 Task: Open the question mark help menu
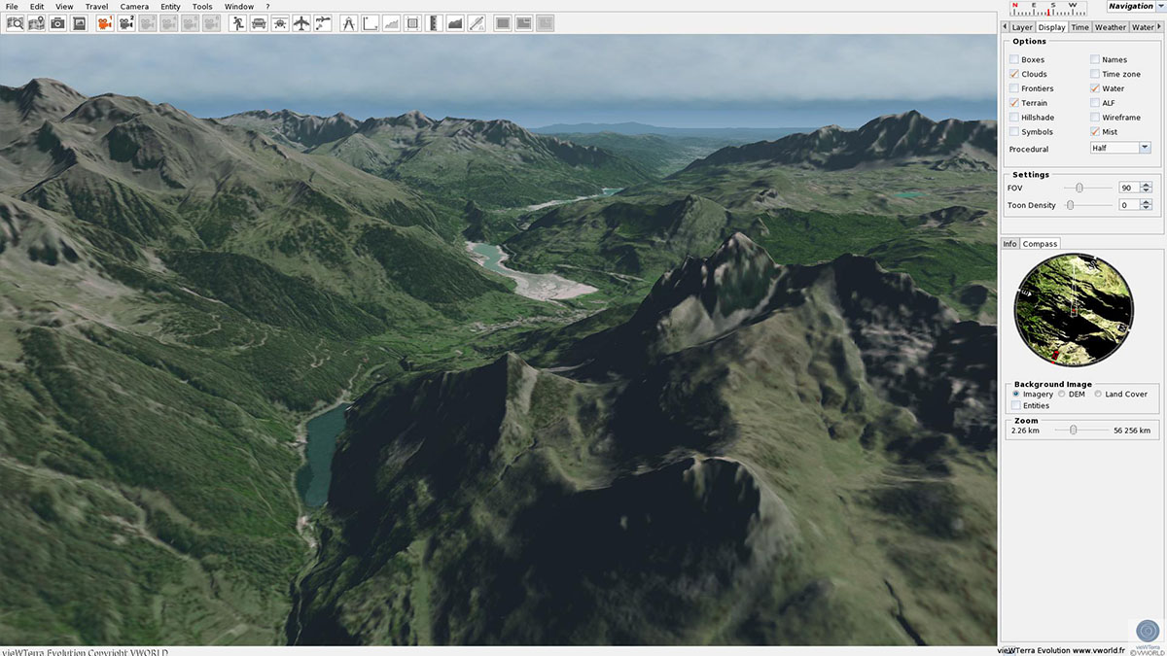(x=267, y=7)
